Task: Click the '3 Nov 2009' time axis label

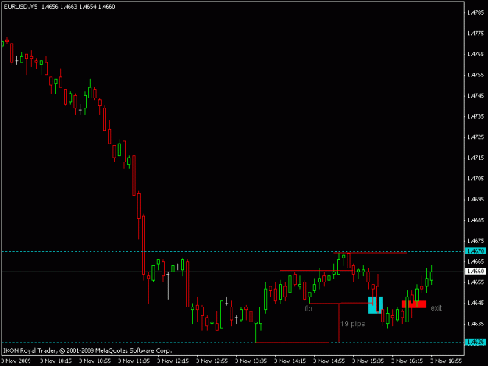Action: click(16, 361)
